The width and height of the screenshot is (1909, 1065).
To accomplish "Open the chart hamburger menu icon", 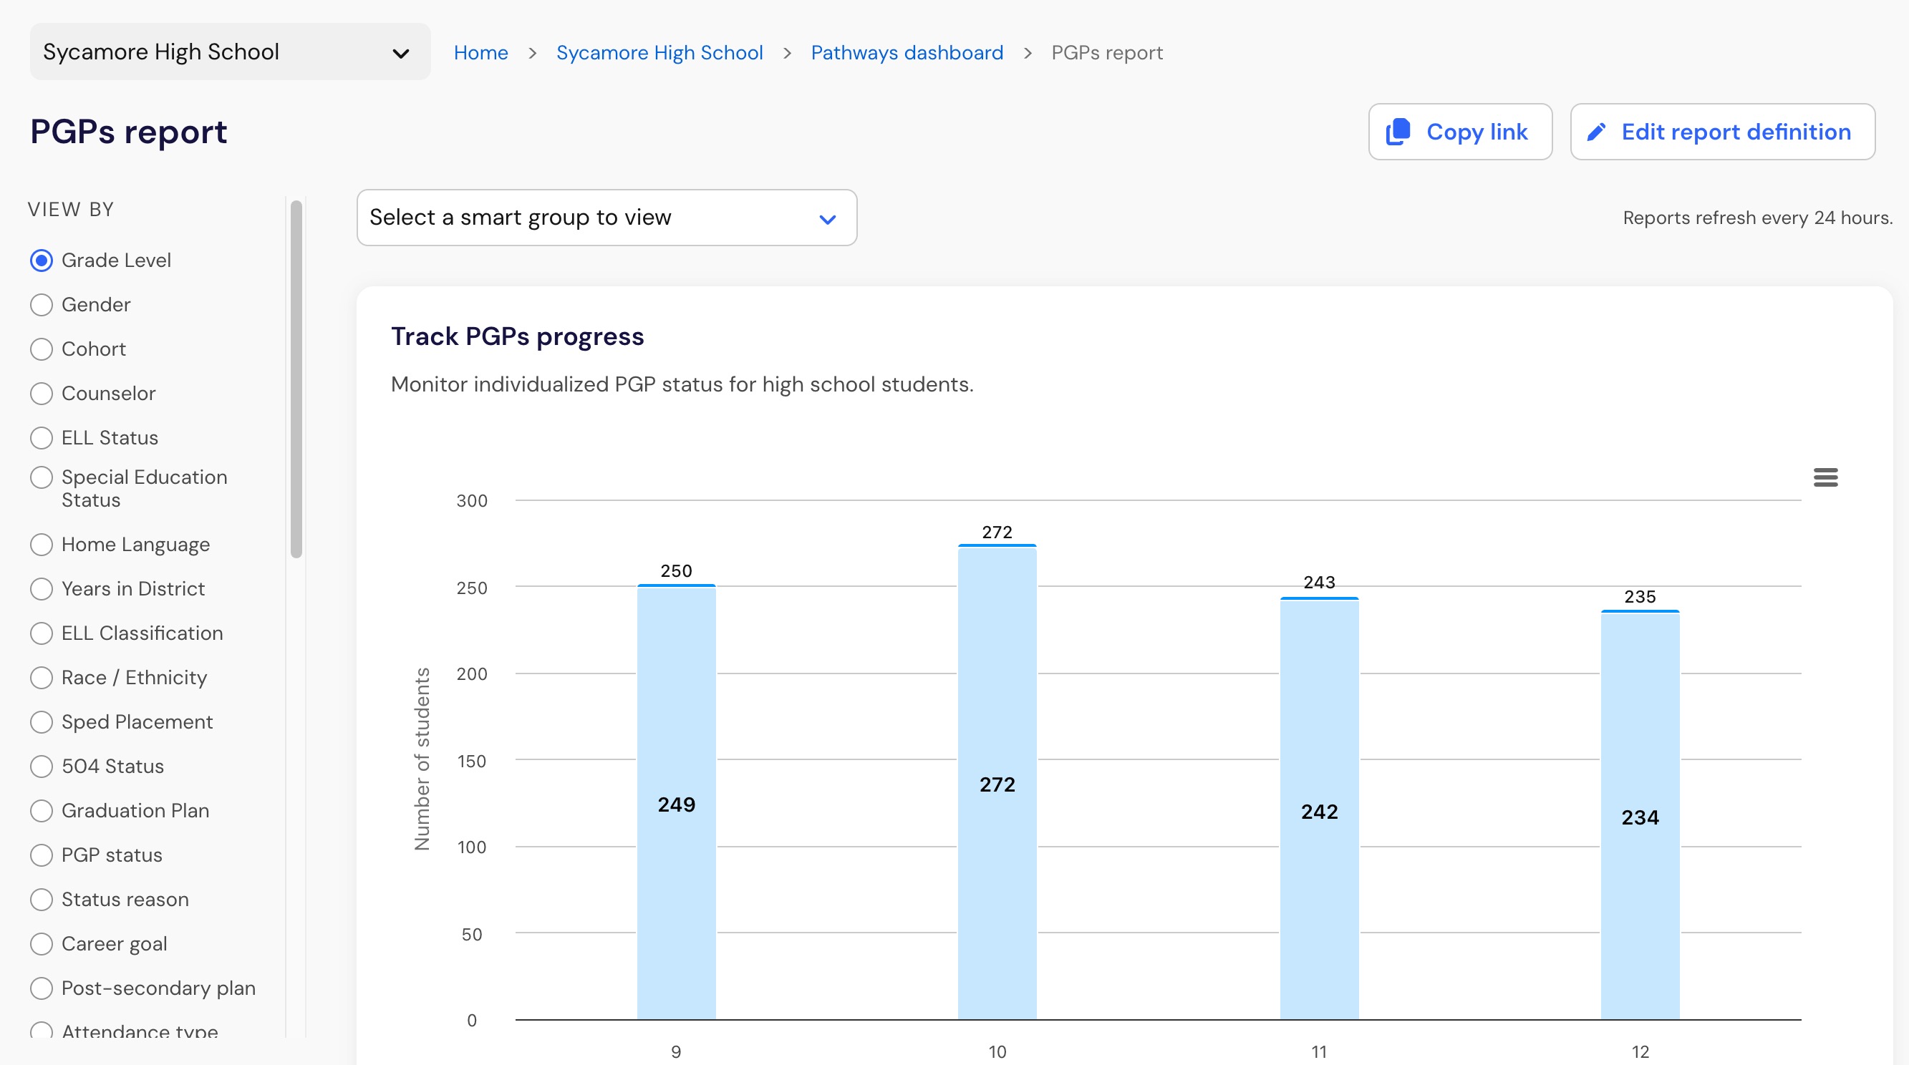I will pos(1825,477).
